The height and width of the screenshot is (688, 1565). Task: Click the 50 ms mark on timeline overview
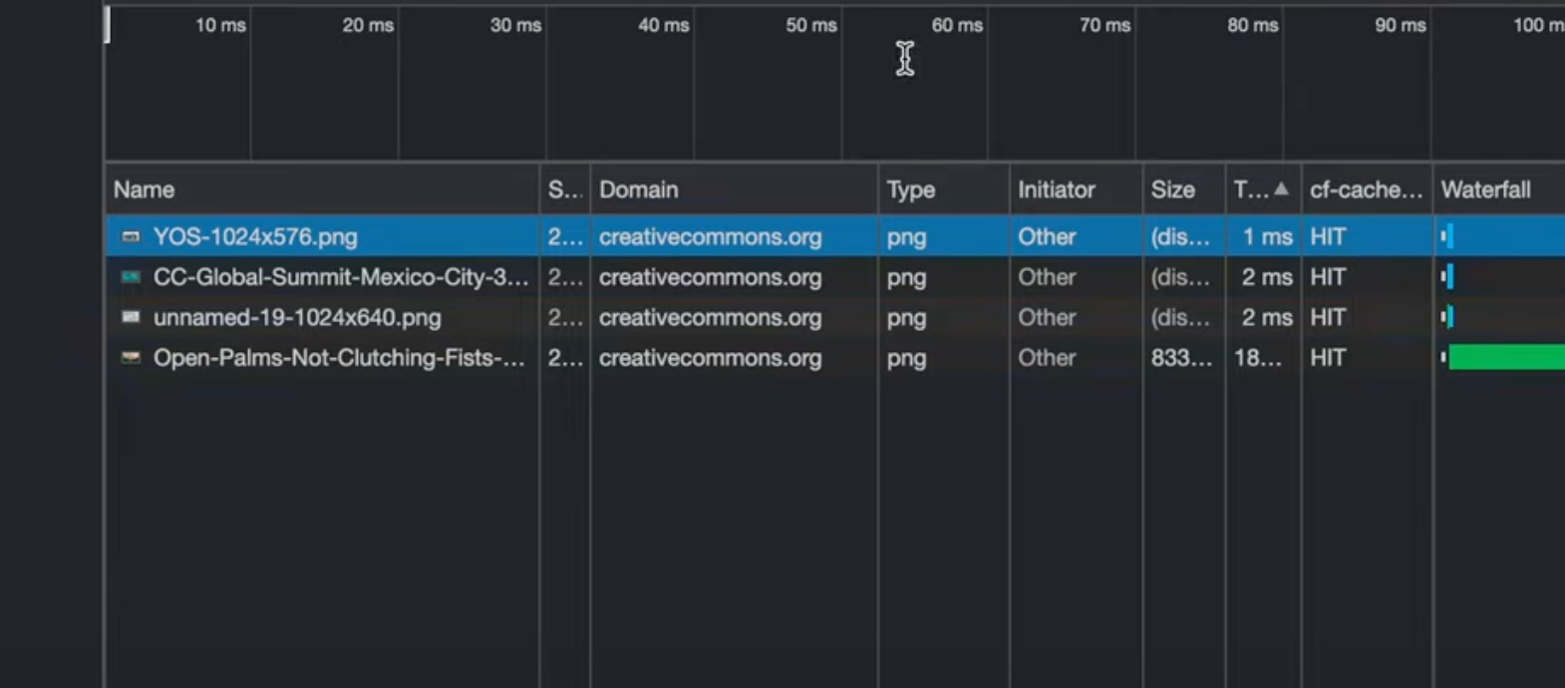(x=810, y=26)
